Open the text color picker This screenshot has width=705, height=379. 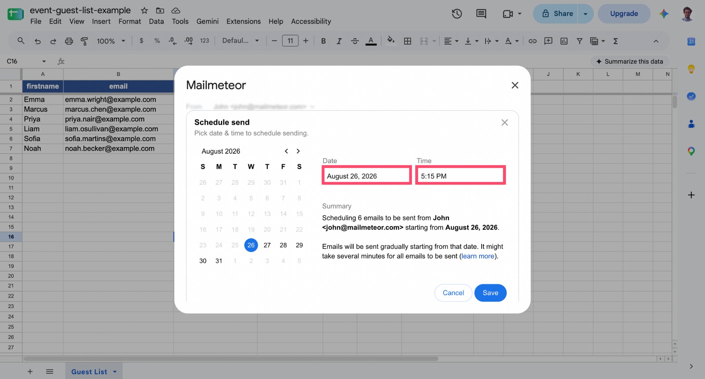(x=371, y=41)
